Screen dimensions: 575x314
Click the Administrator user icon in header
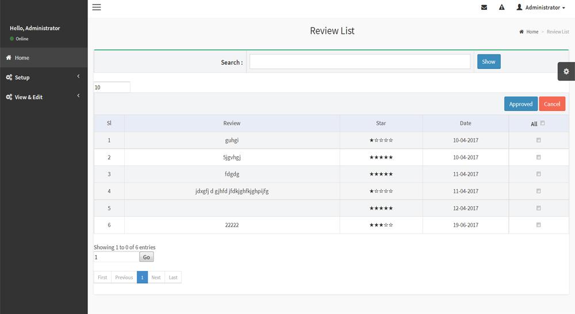[519, 7]
